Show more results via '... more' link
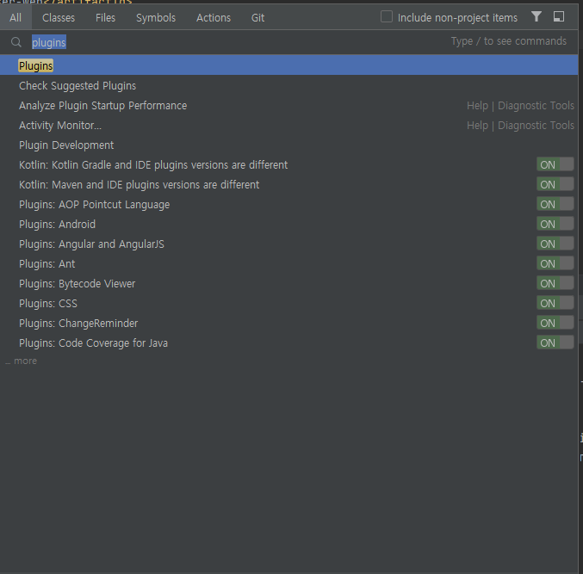 (22, 361)
